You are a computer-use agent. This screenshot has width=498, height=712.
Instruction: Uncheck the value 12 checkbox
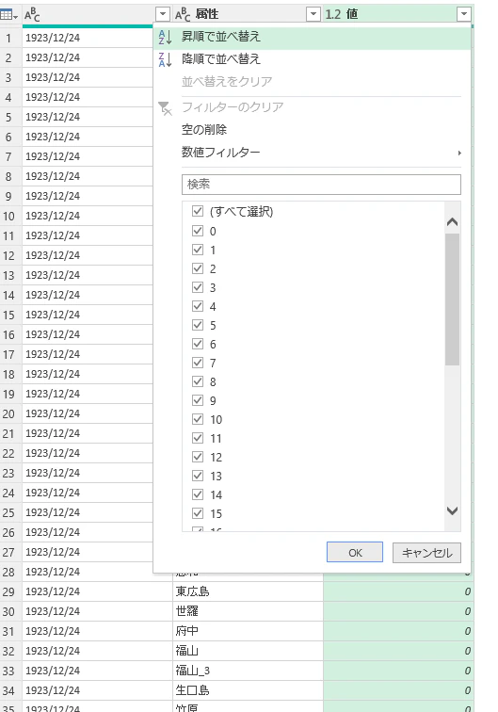click(198, 457)
